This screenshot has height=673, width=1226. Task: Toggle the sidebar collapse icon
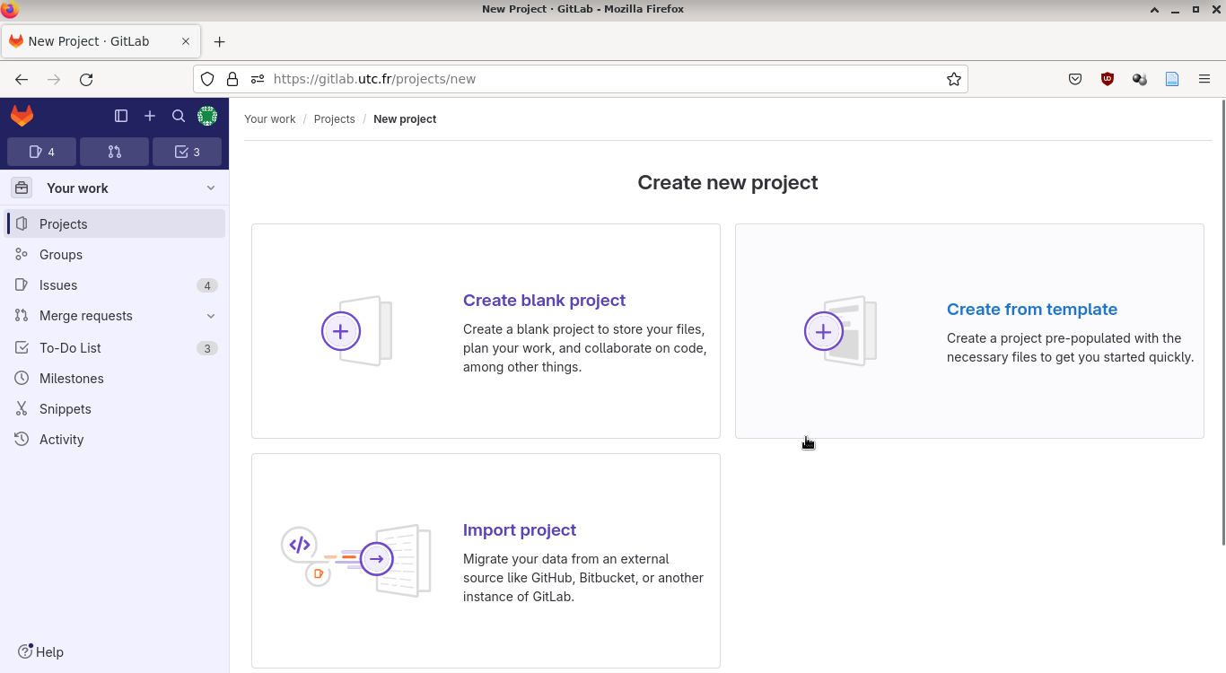click(x=121, y=116)
